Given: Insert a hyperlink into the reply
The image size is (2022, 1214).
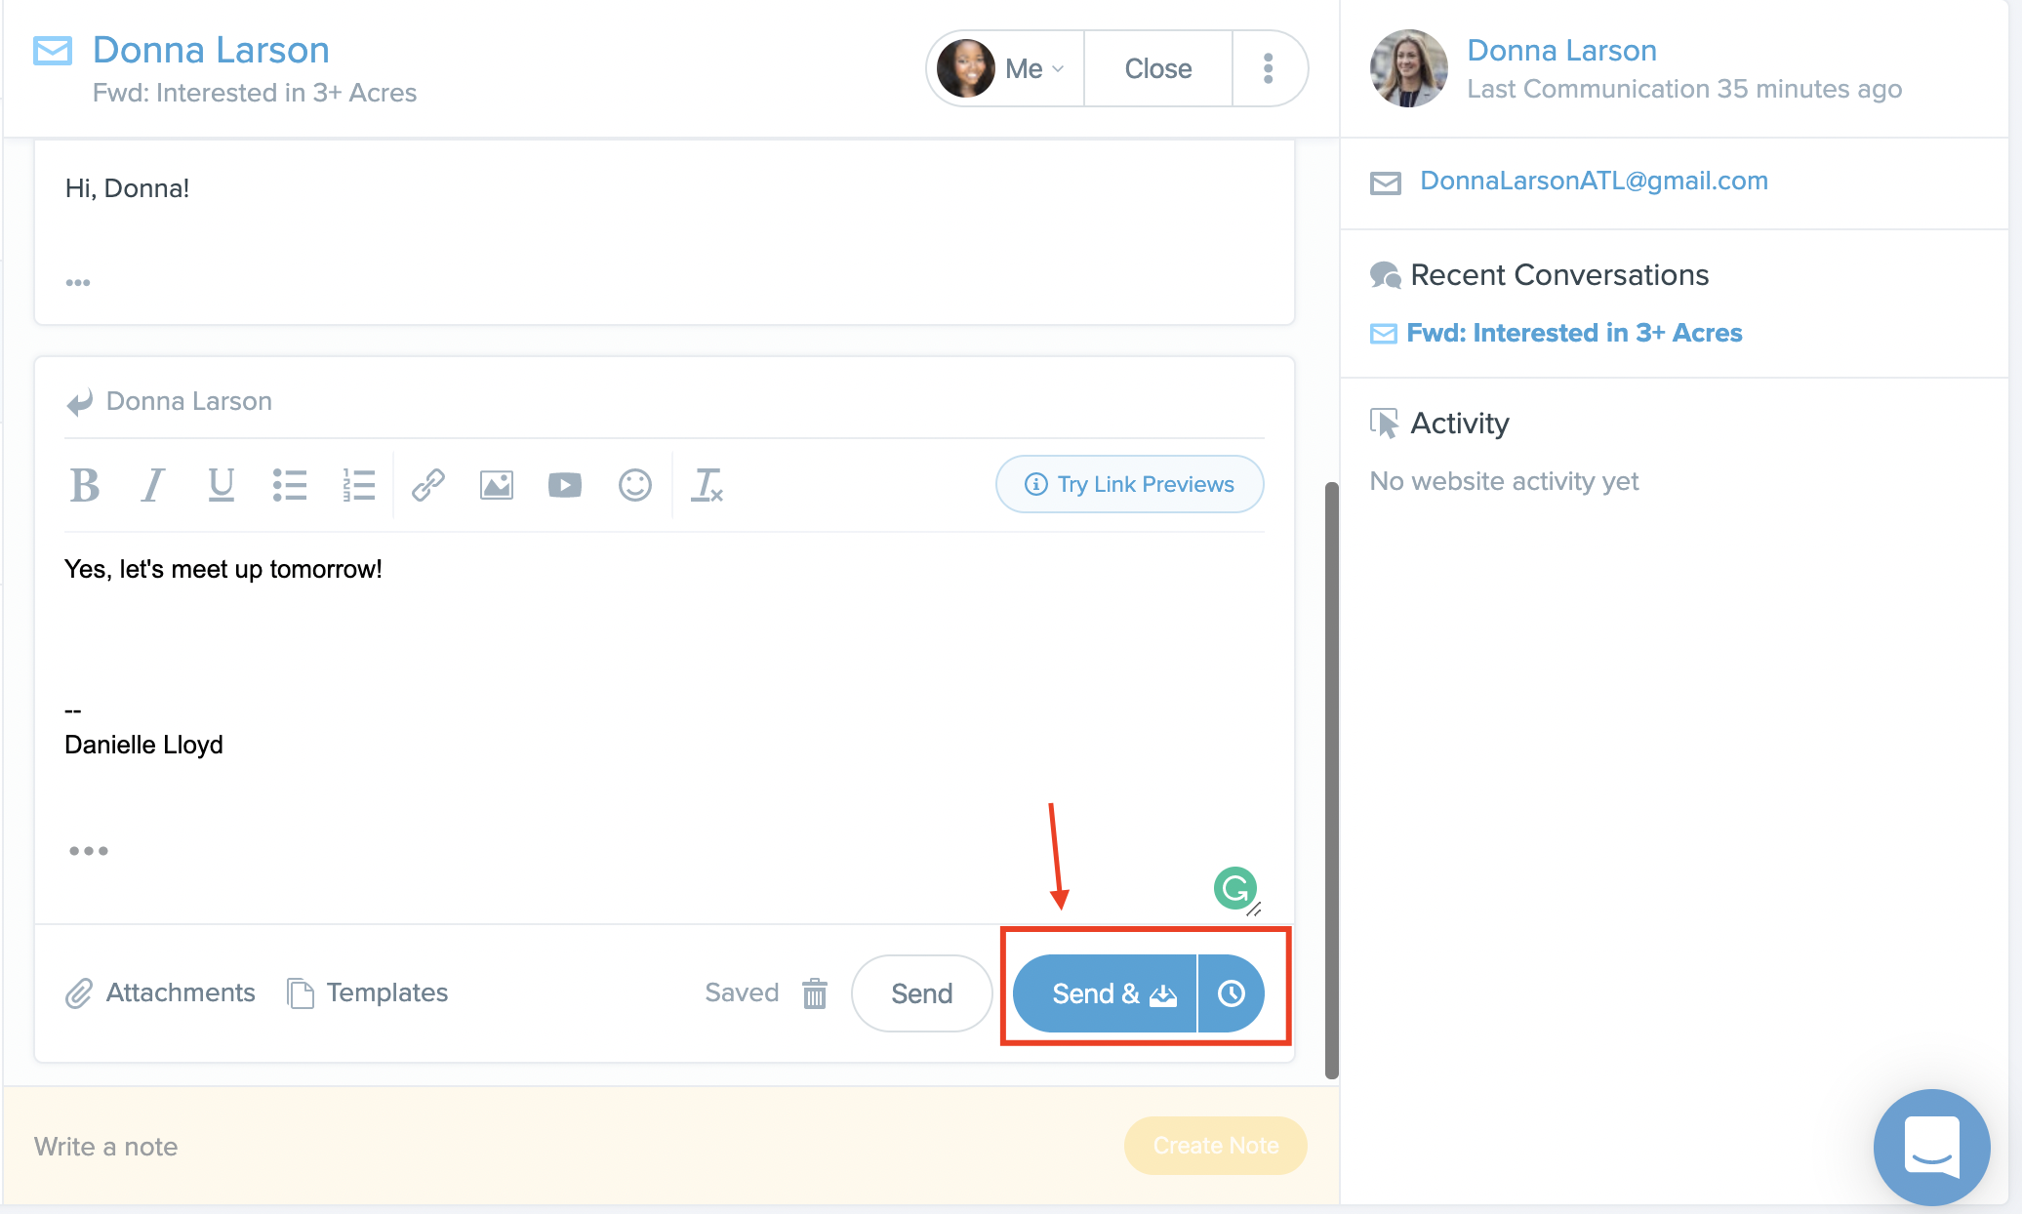Looking at the screenshot, I should 427,484.
